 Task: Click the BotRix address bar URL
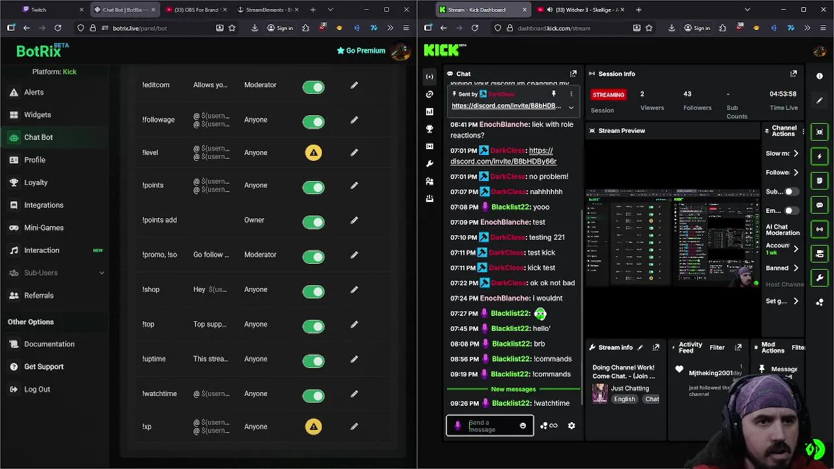139,28
